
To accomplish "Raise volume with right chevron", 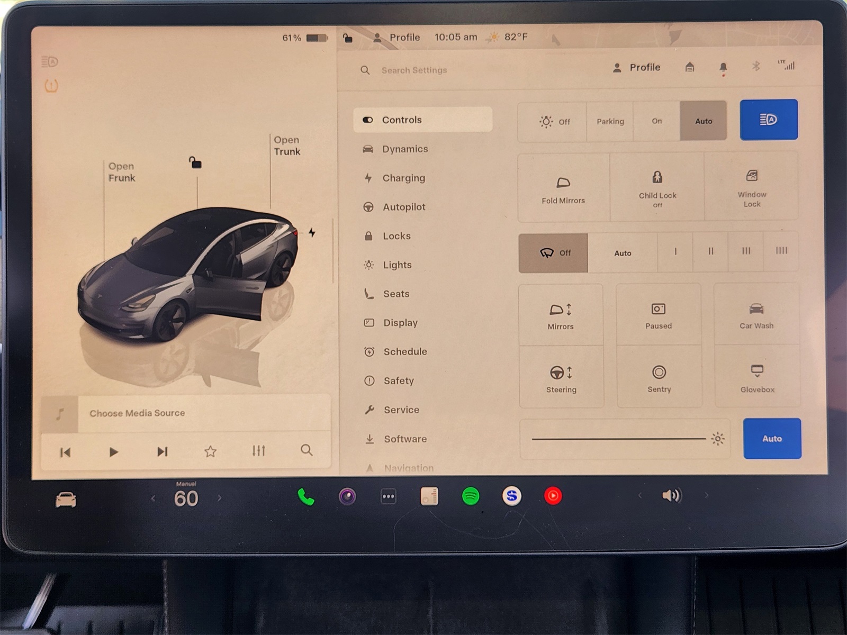I will click(706, 495).
